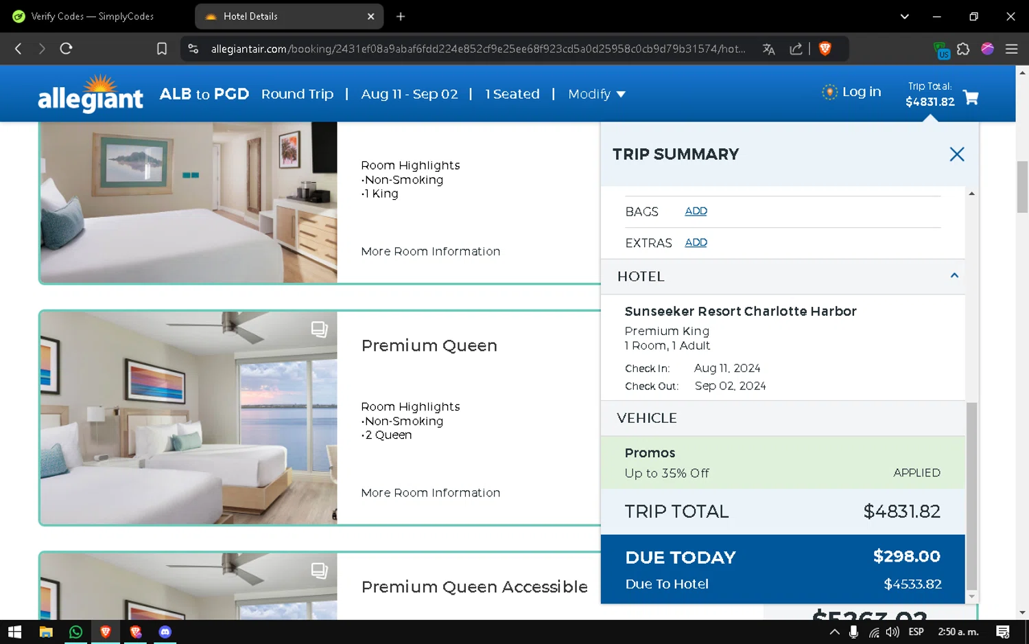Click the Premium Queen room photo
The width and height of the screenshot is (1029, 644).
(x=189, y=418)
